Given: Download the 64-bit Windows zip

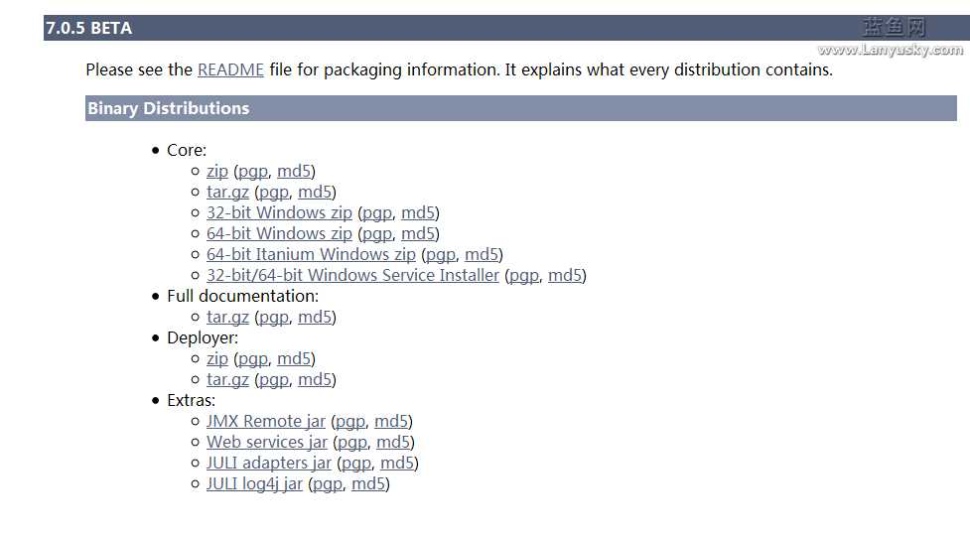Looking at the screenshot, I should coord(279,233).
